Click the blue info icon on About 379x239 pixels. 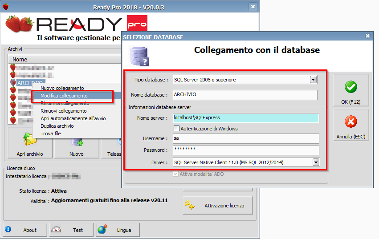(x=8, y=229)
